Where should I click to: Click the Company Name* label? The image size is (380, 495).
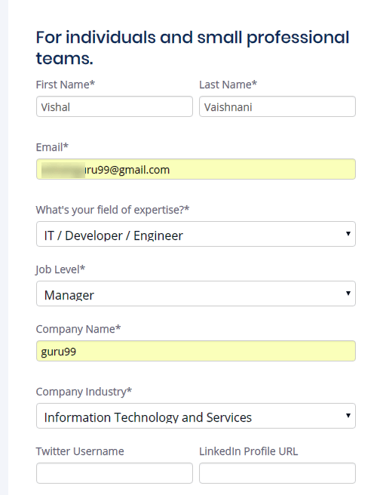[78, 329]
